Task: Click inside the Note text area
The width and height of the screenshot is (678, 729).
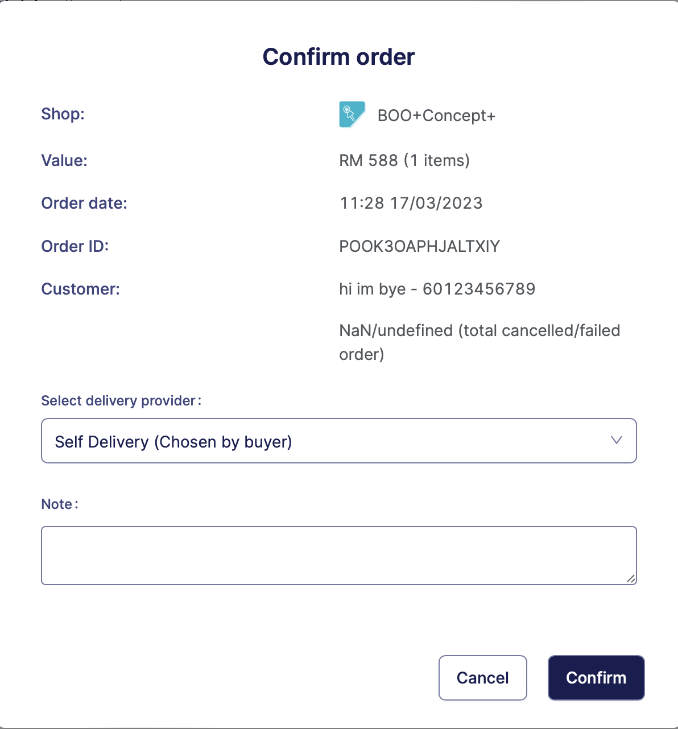Action: pos(338,555)
